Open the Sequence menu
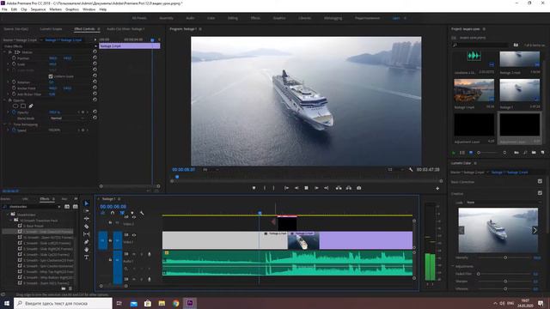The height and width of the screenshot is (309, 550). pos(38,9)
